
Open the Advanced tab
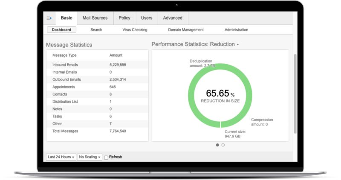click(173, 18)
